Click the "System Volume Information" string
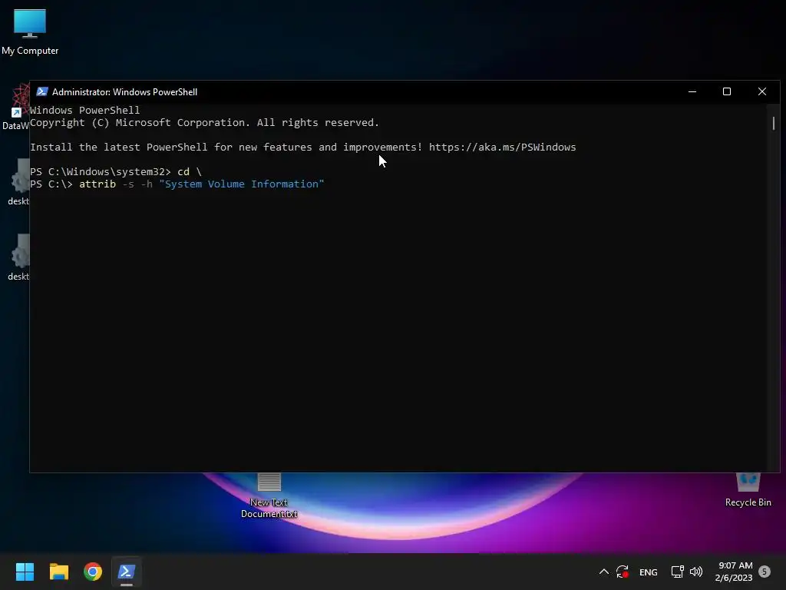Image resolution: width=786 pixels, height=590 pixels. pyautogui.click(x=242, y=184)
